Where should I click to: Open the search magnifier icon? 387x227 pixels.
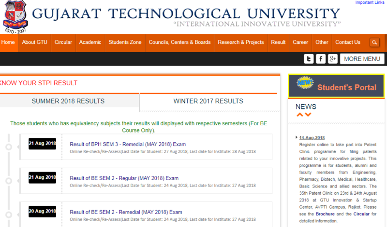(x=374, y=42)
